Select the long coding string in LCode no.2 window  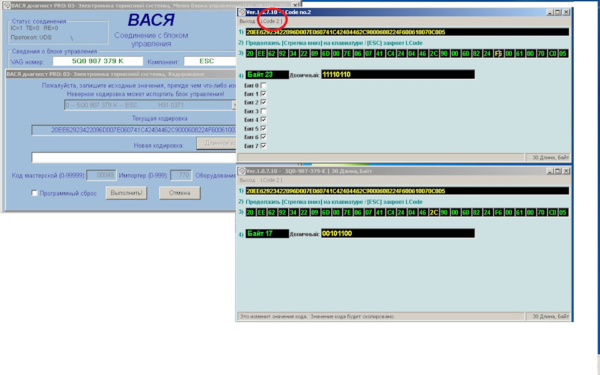tap(407, 32)
